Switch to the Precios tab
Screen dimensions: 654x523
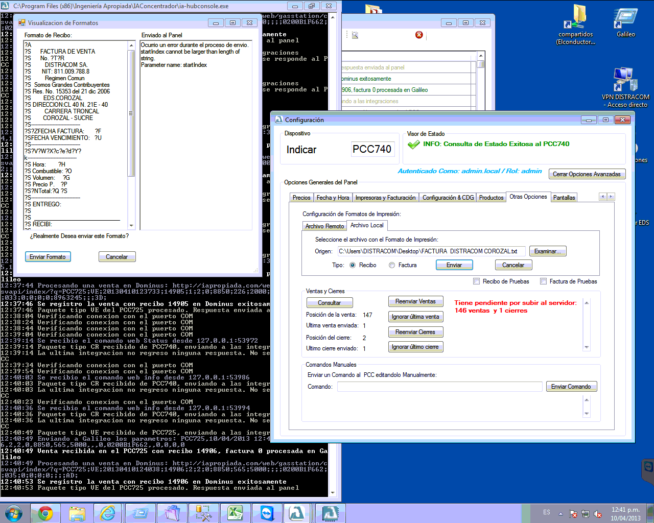coord(301,198)
